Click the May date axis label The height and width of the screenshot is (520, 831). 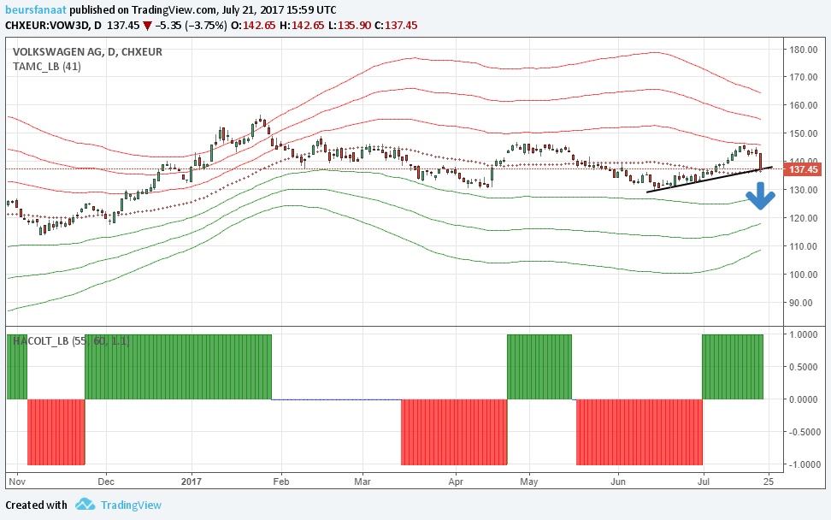pyautogui.click(x=529, y=482)
